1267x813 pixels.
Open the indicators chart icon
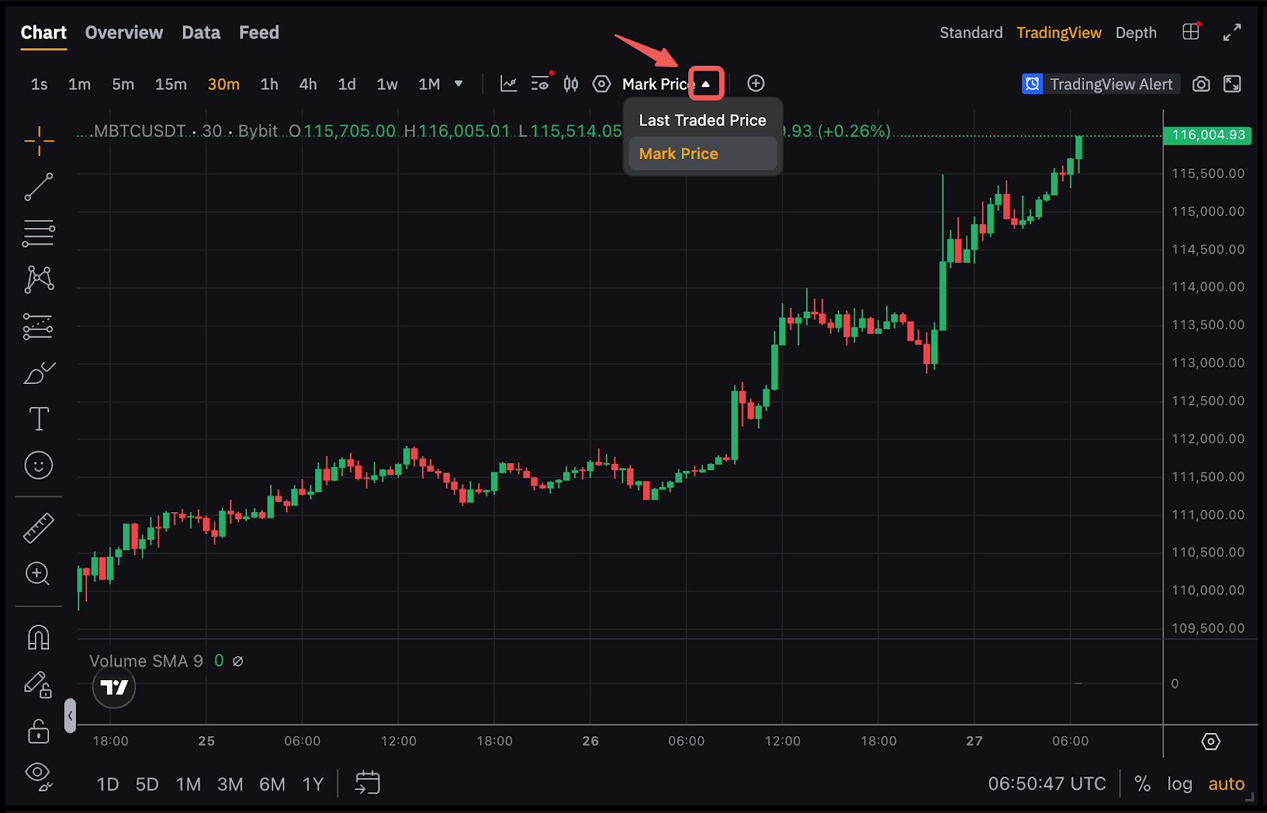[x=508, y=84]
